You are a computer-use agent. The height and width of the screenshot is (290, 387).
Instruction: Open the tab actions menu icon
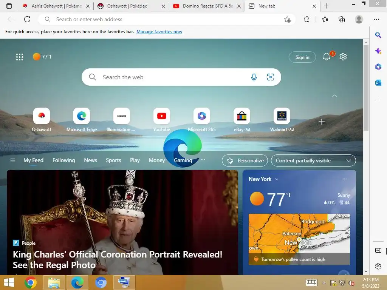click(9, 6)
